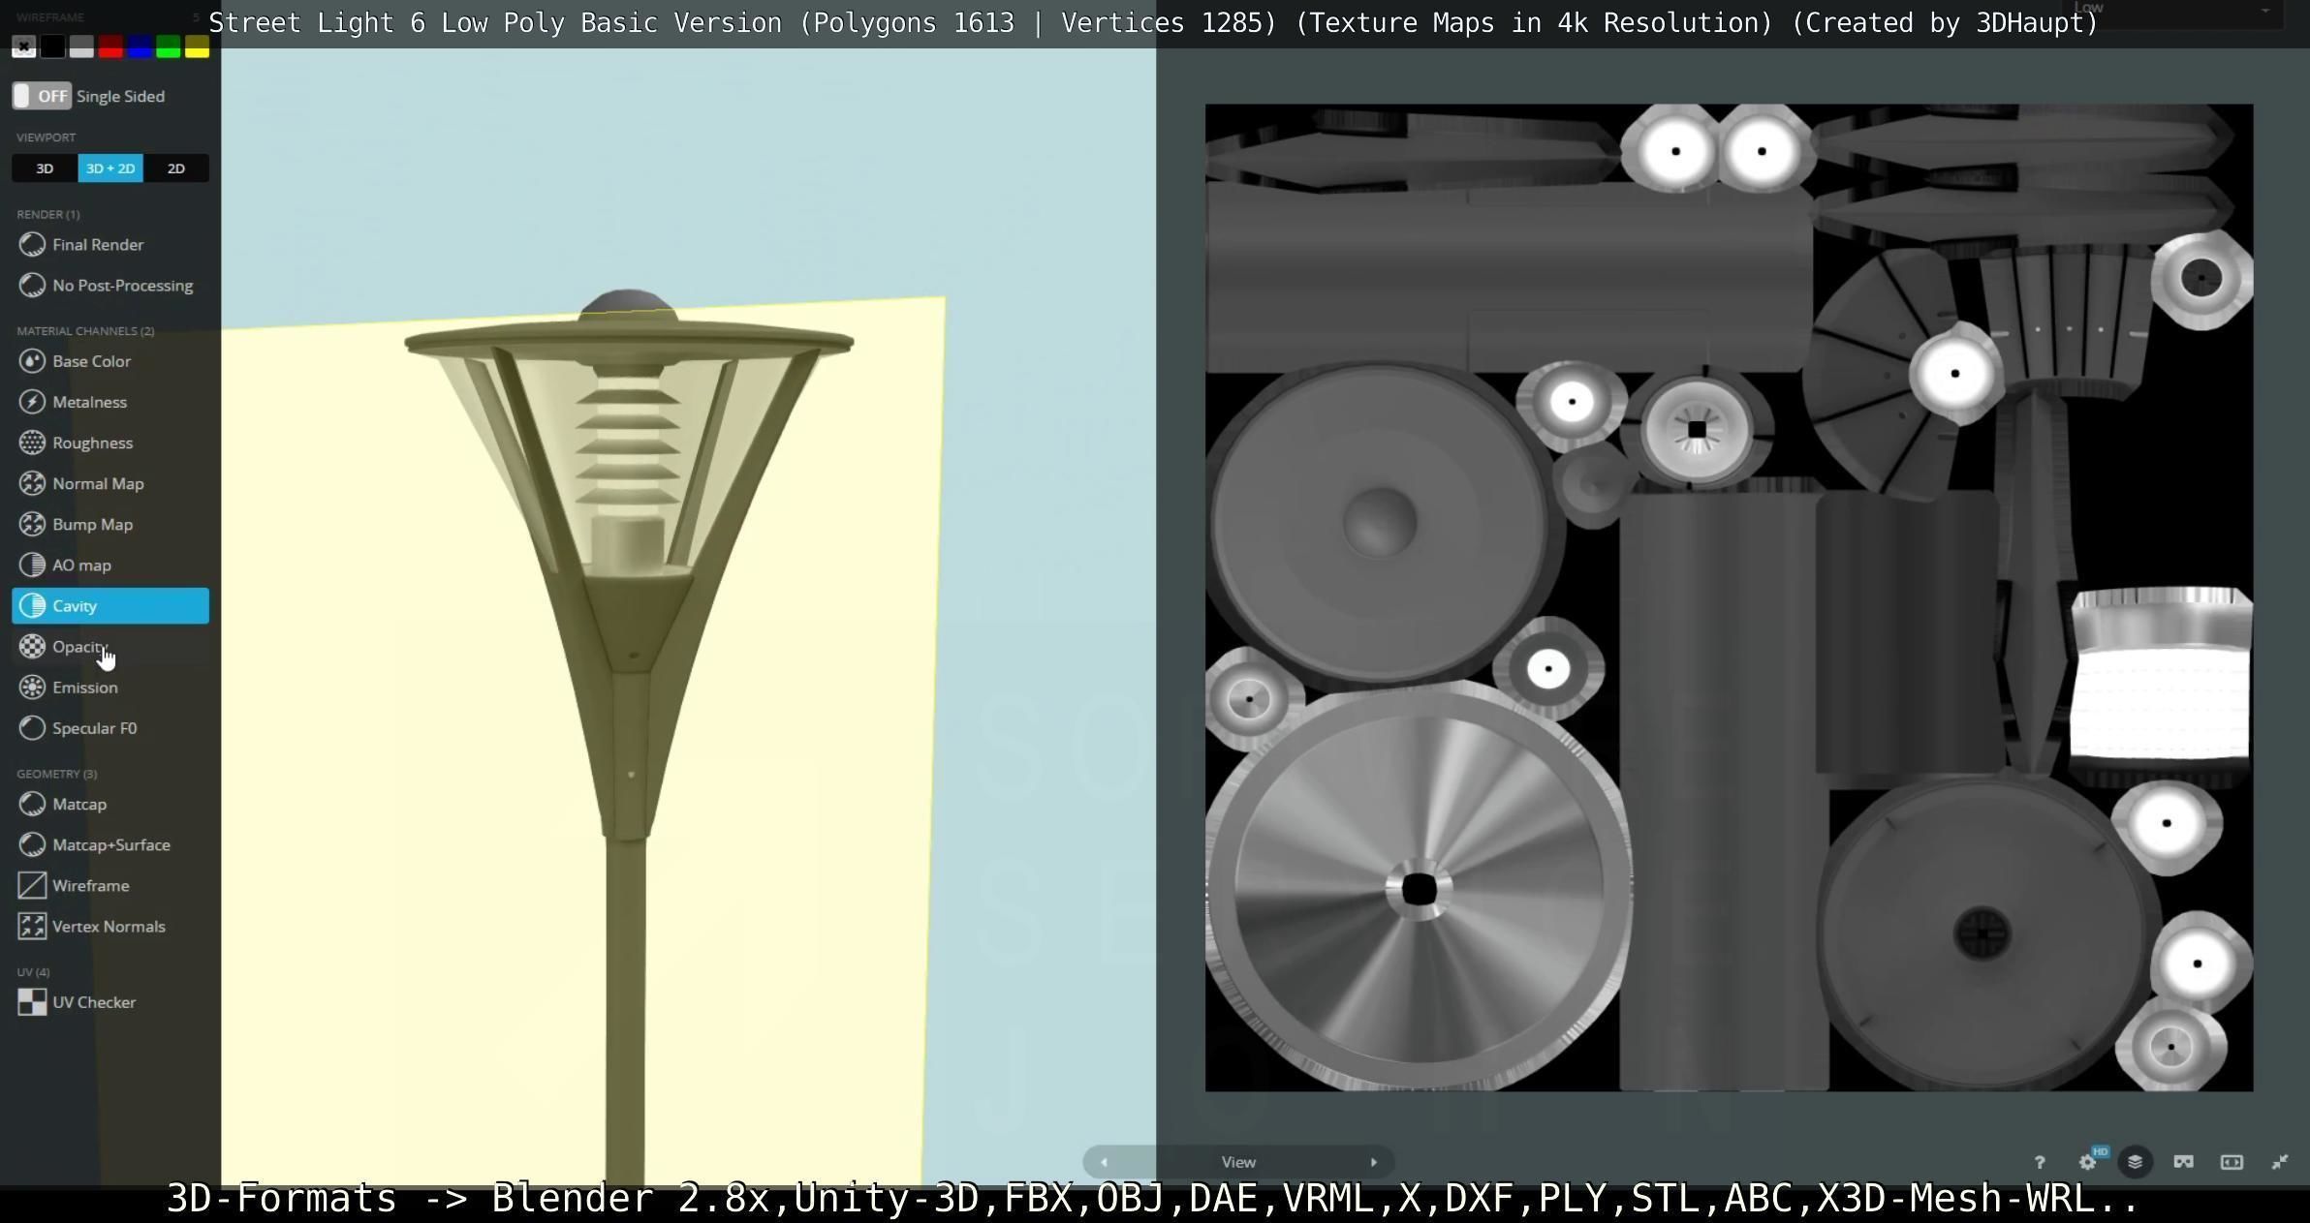This screenshot has height=1223, width=2310.
Task: Click the previous View arrow
Action: 1104,1162
